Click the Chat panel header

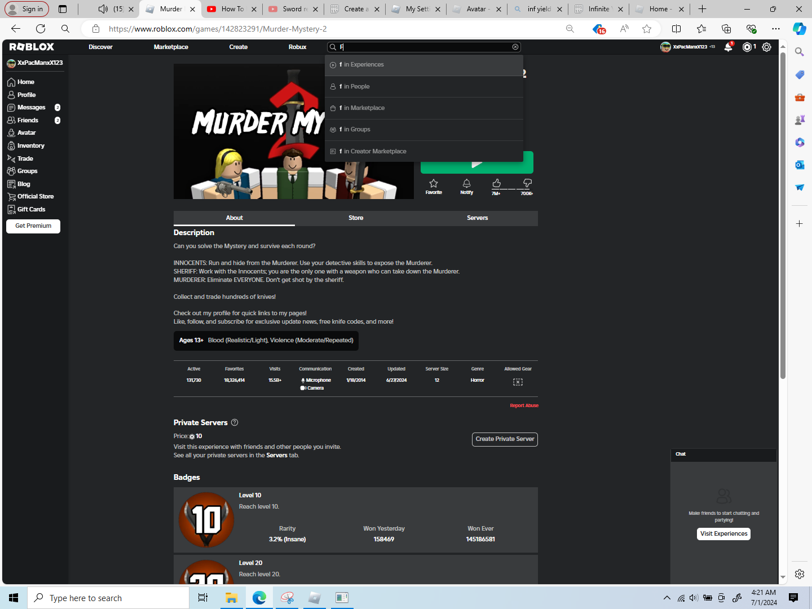(723, 454)
